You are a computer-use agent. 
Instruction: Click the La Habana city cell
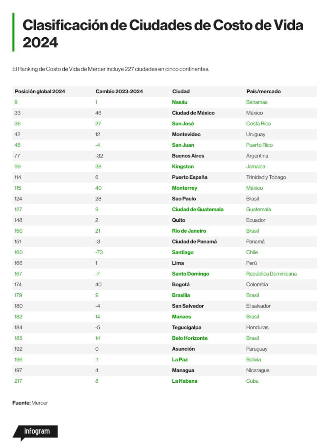pos(184,381)
